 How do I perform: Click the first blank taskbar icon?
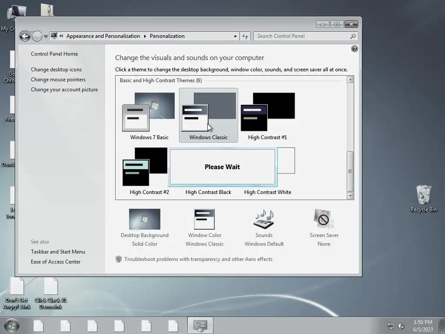(x=38, y=326)
